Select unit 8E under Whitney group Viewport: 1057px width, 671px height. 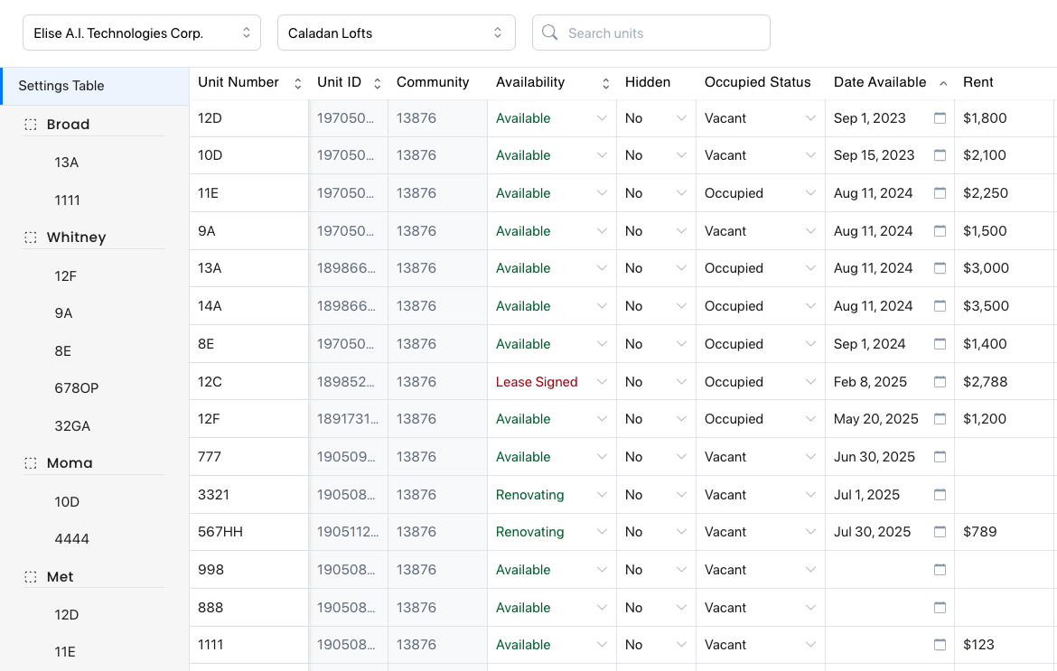tap(62, 351)
